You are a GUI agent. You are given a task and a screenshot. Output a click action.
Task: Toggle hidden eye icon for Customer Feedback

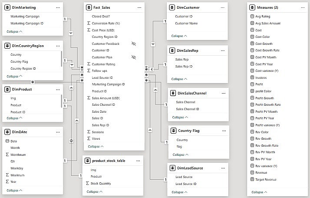tap(134, 44)
